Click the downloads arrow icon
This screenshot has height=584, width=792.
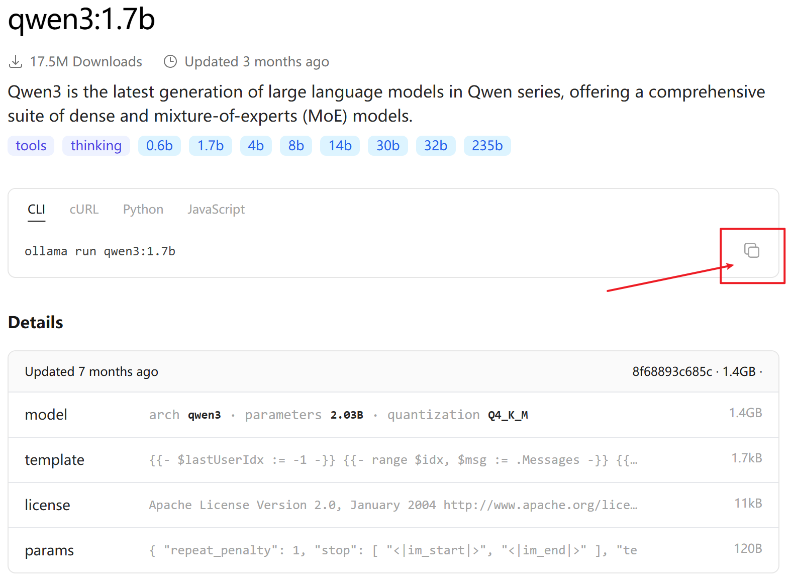[16, 62]
